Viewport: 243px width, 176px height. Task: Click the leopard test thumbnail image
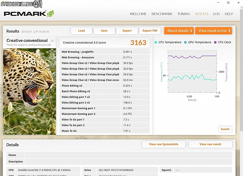point(29,92)
